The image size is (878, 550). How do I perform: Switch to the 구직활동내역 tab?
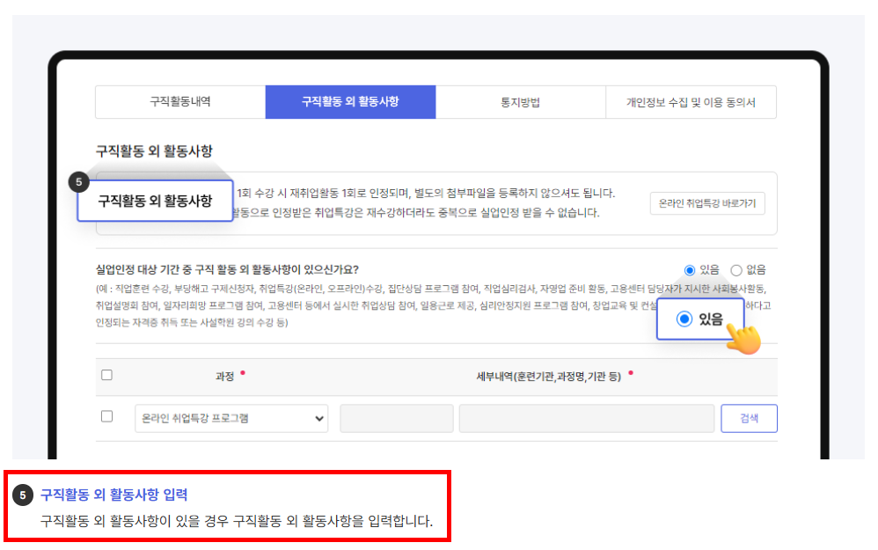179,102
